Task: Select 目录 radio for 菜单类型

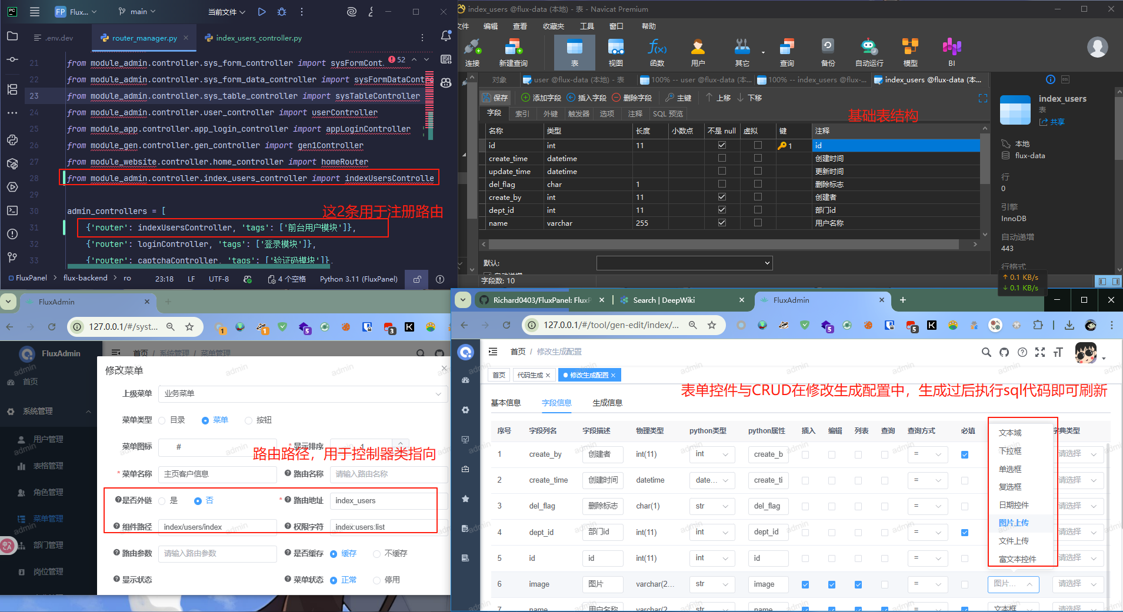Action: (162, 420)
